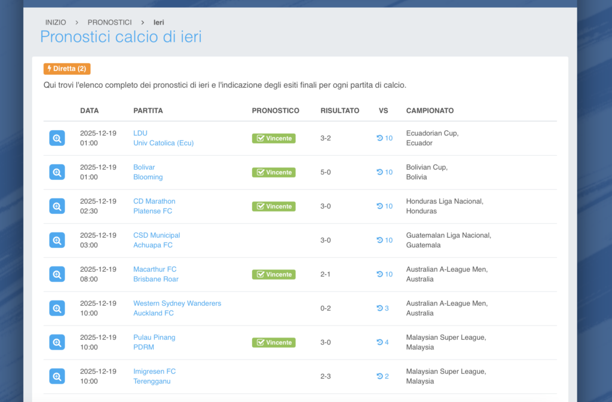
Task: Open VS history for Imigresen FC match
Action: click(x=382, y=376)
